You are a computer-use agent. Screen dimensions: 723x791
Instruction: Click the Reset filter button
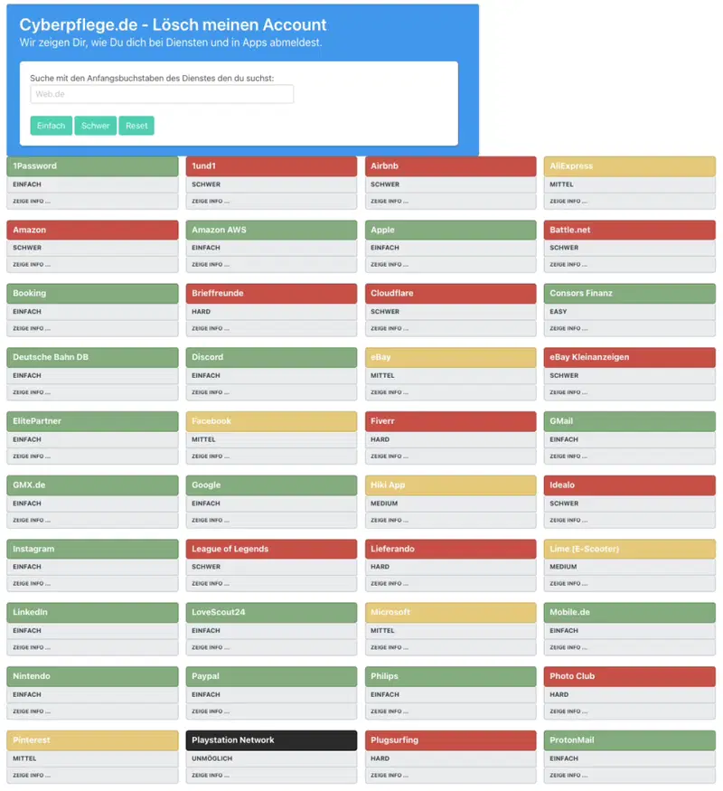pyautogui.click(x=136, y=126)
